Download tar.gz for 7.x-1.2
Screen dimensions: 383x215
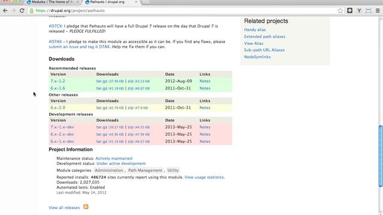(102, 81)
